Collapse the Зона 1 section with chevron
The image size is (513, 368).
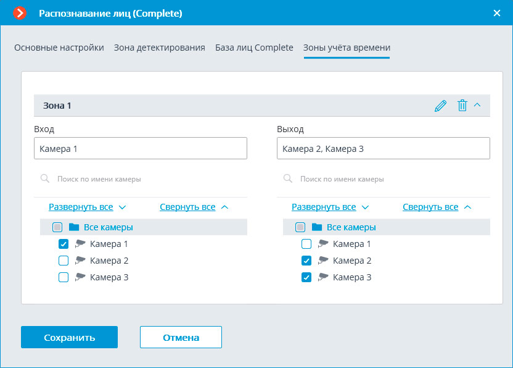coord(477,105)
